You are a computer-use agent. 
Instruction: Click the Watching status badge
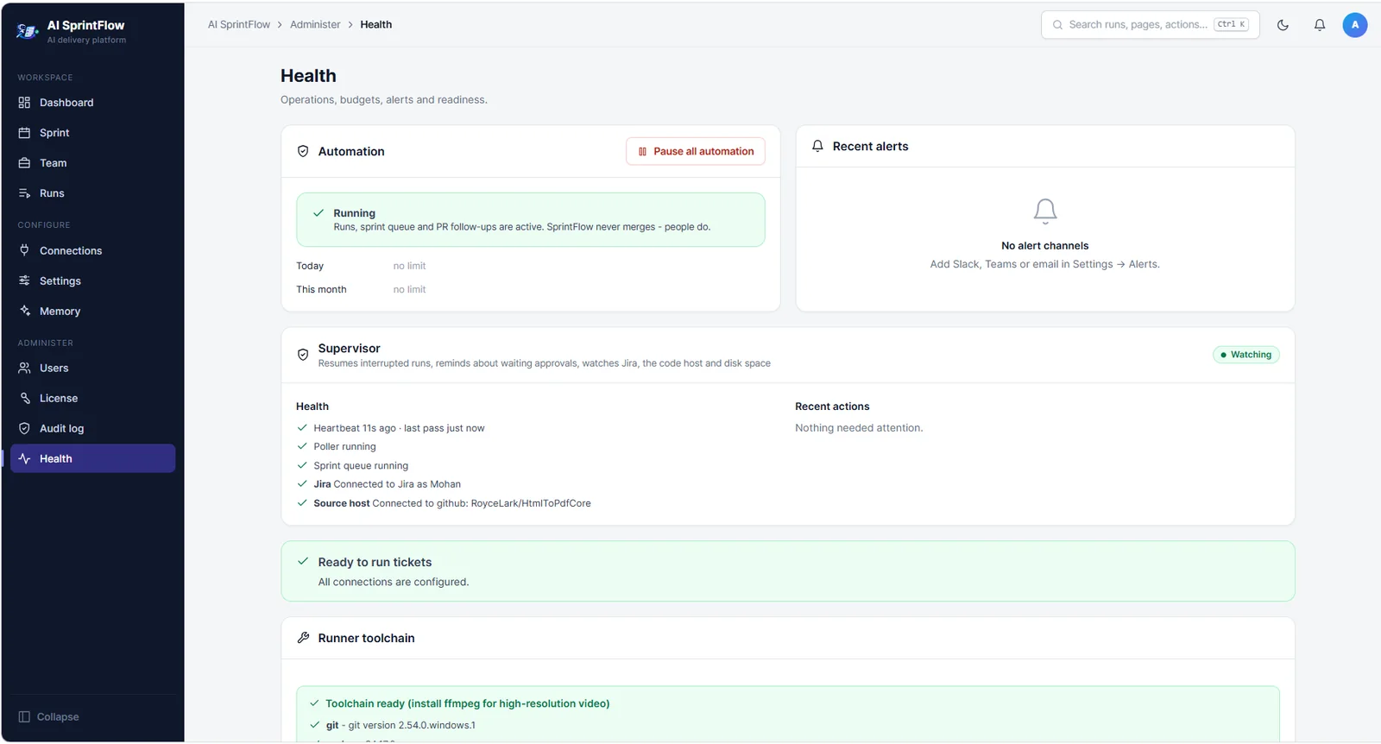tap(1246, 355)
